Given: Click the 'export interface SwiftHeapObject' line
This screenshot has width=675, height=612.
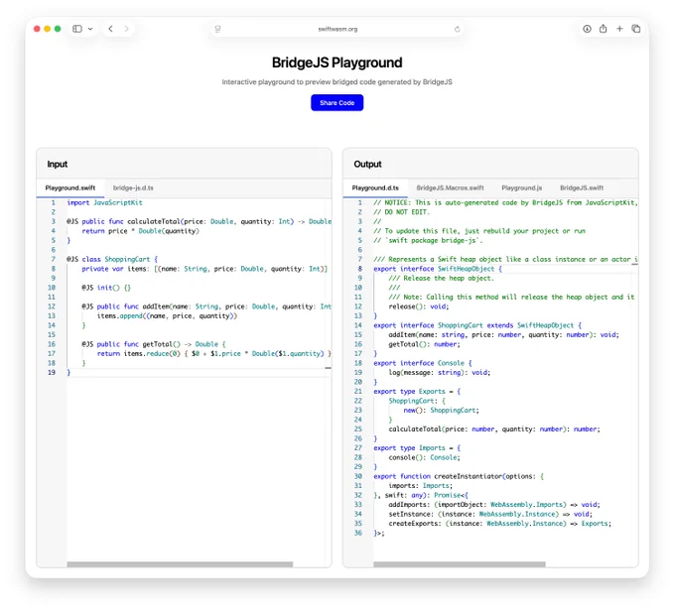Looking at the screenshot, I should 438,269.
